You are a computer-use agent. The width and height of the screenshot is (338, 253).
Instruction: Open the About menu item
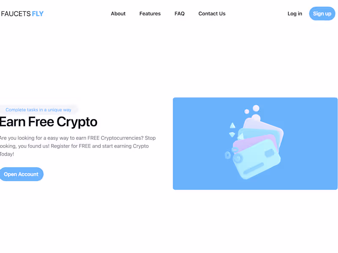(x=118, y=14)
